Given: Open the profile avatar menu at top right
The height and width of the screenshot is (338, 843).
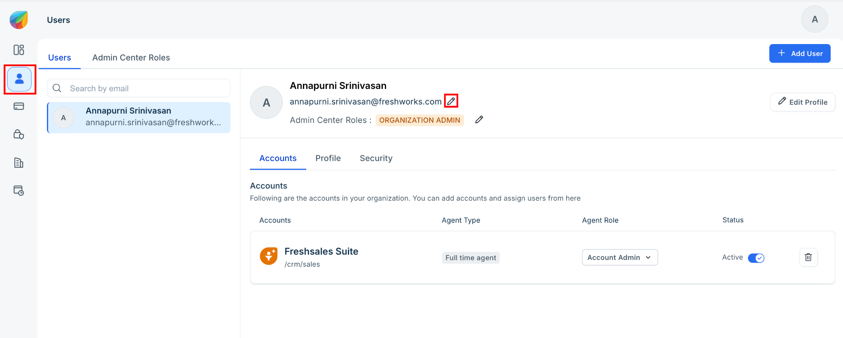Looking at the screenshot, I should coord(815,19).
